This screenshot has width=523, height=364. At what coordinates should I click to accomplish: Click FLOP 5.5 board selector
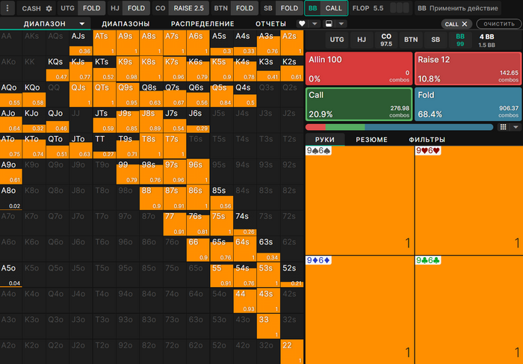pyautogui.click(x=381, y=8)
